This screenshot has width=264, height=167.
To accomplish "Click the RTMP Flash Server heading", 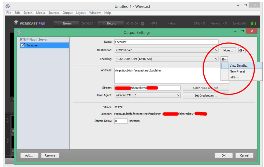I will click(34, 39).
